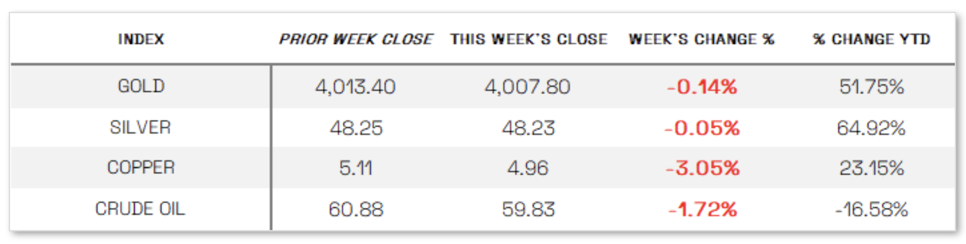Click gold prior week close 4,013.40
Image resolution: width=966 pixels, height=244 pixels.
click(355, 87)
